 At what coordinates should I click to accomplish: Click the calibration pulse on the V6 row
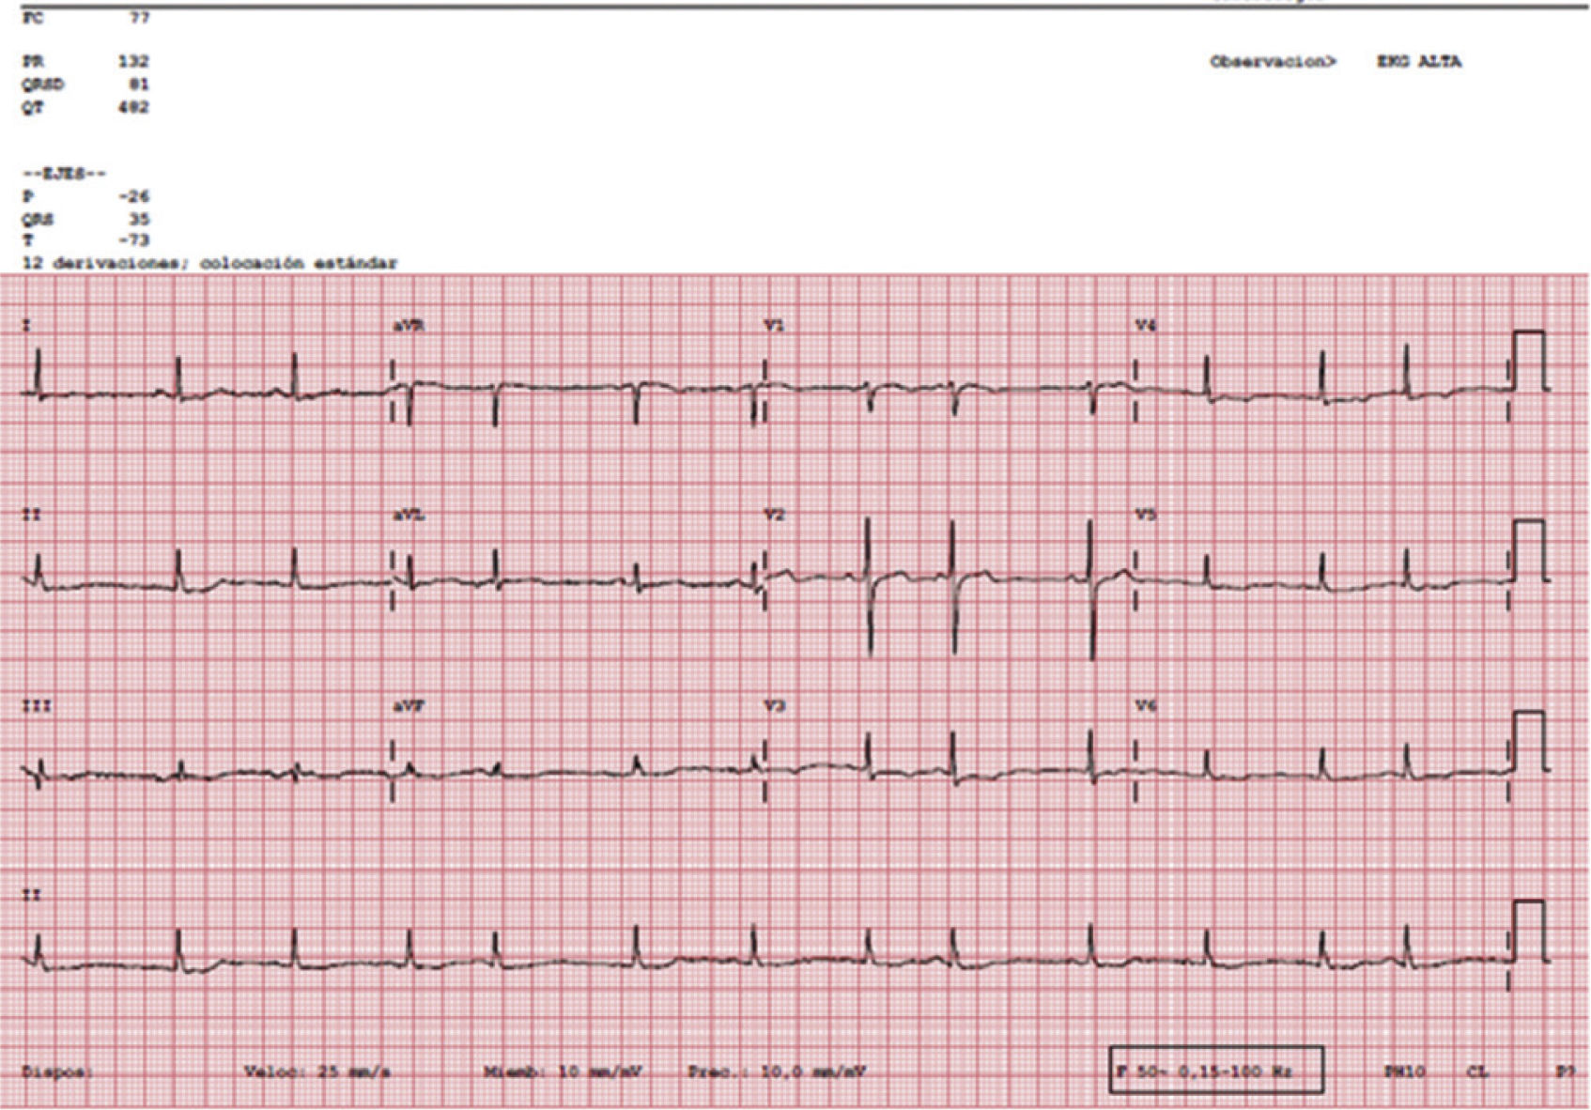(x=1528, y=742)
